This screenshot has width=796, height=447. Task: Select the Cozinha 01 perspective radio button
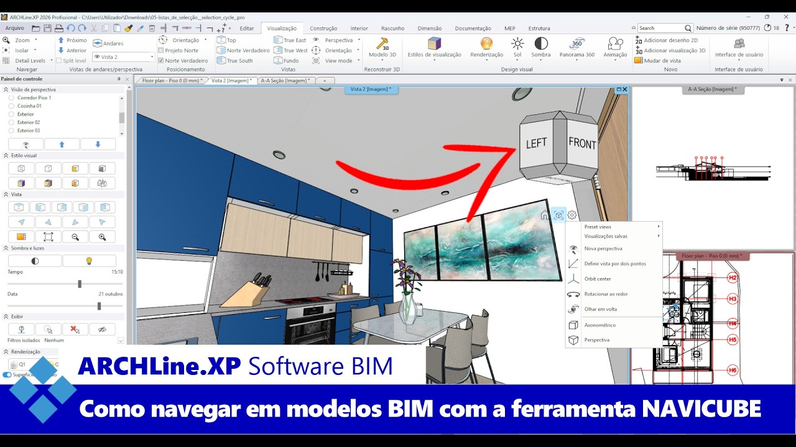pyautogui.click(x=11, y=106)
